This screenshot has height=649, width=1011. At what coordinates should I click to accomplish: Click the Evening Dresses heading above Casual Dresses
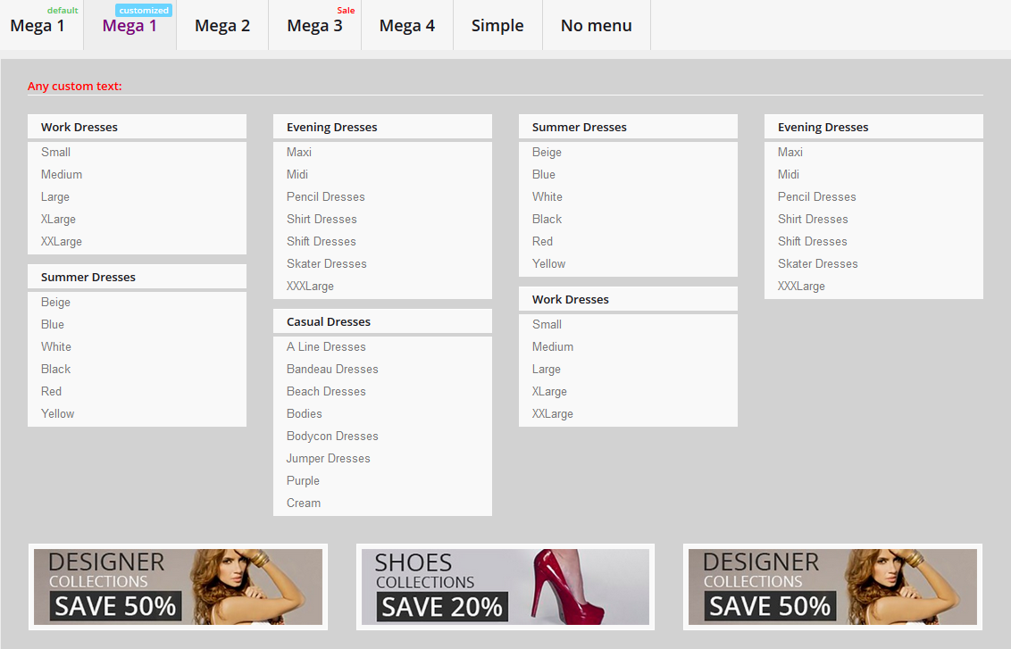coord(332,127)
